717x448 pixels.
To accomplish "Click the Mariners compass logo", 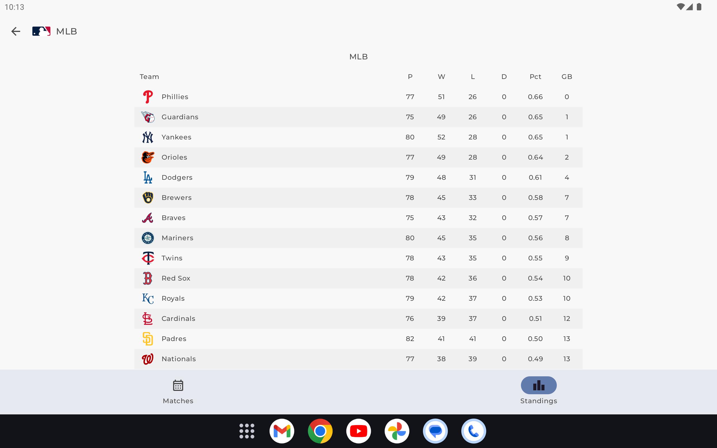I will click(148, 238).
